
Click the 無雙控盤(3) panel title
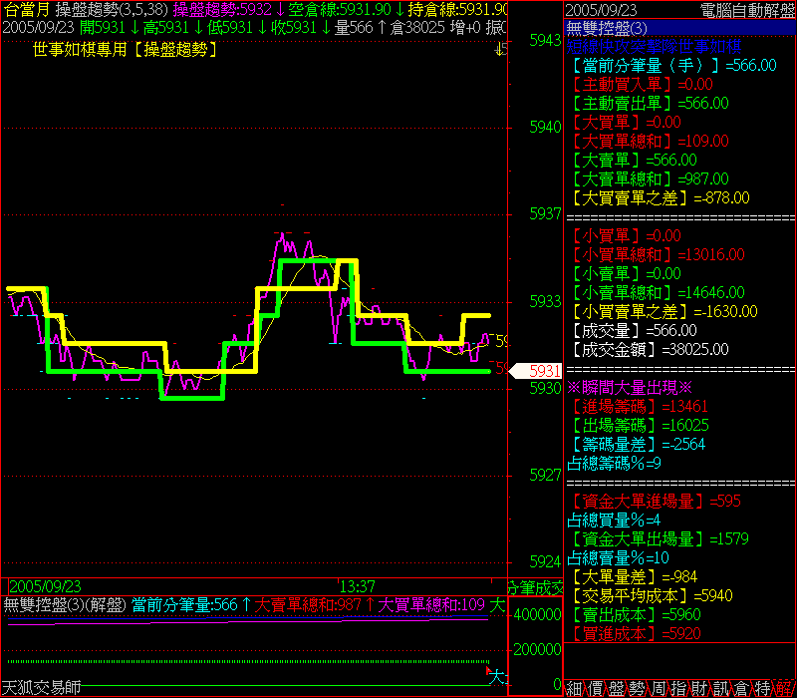click(x=606, y=27)
